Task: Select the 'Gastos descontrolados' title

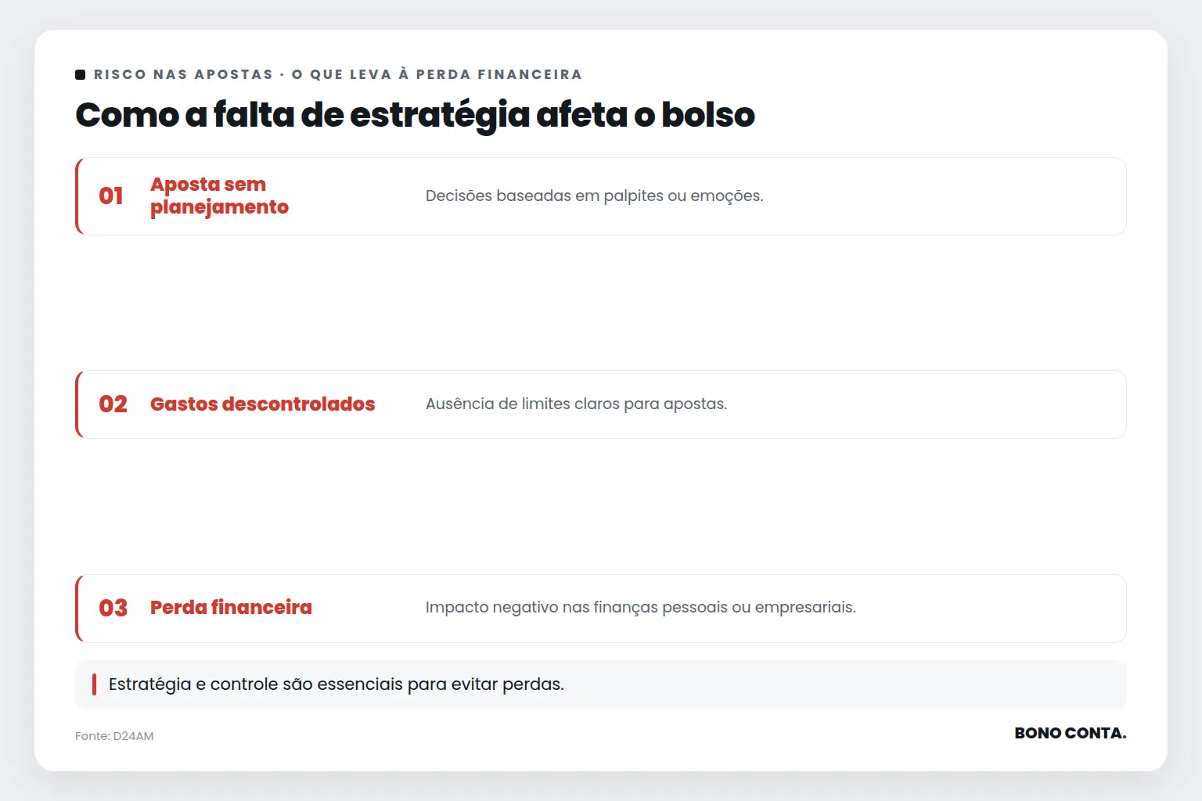Action: click(262, 404)
